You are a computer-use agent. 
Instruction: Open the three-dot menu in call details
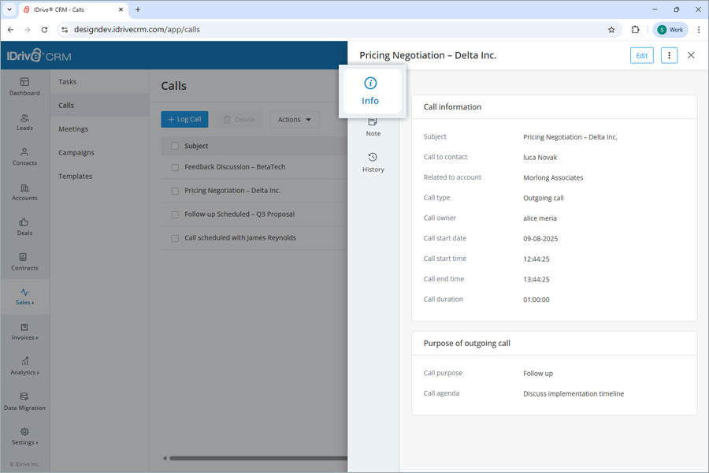pos(669,55)
